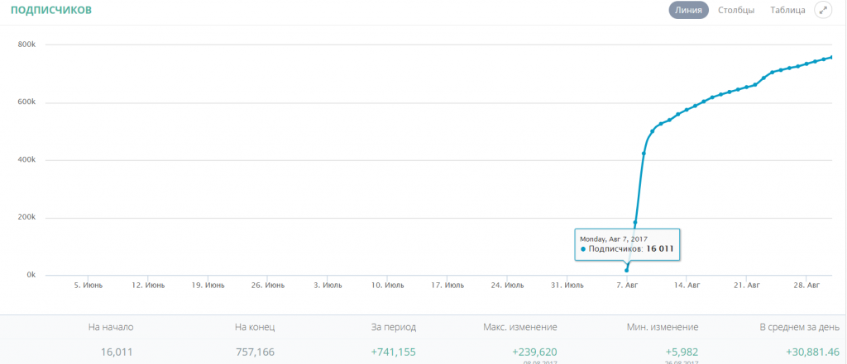Switch to the Линия view
Viewport: 847px width, 364px height.
688,11
